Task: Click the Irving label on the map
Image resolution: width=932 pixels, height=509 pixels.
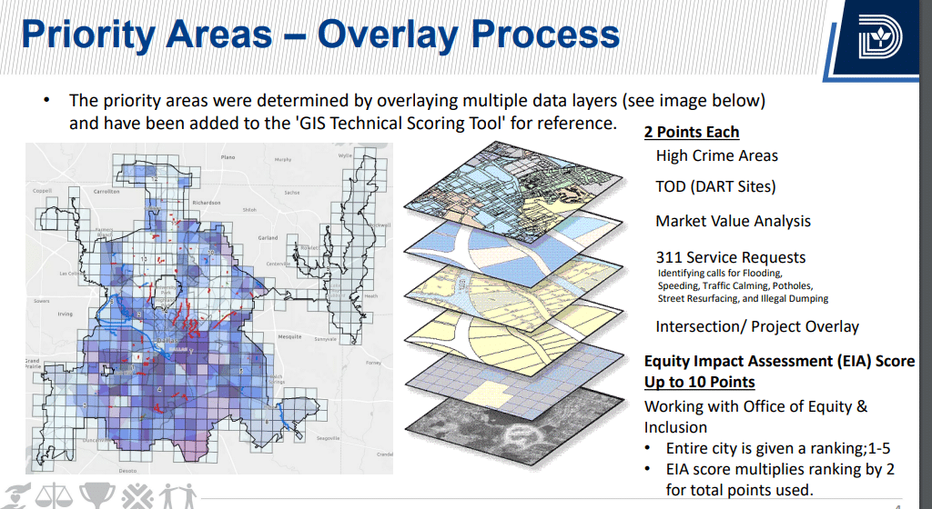Action: coord(65,314)
